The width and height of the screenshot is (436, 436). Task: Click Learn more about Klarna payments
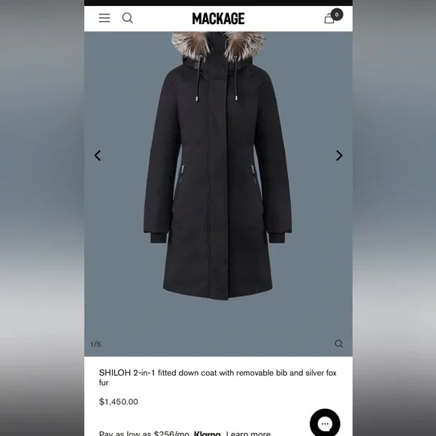[248, 434]
